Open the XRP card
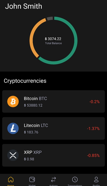This screenshot has height=186, width=107. 54,155
